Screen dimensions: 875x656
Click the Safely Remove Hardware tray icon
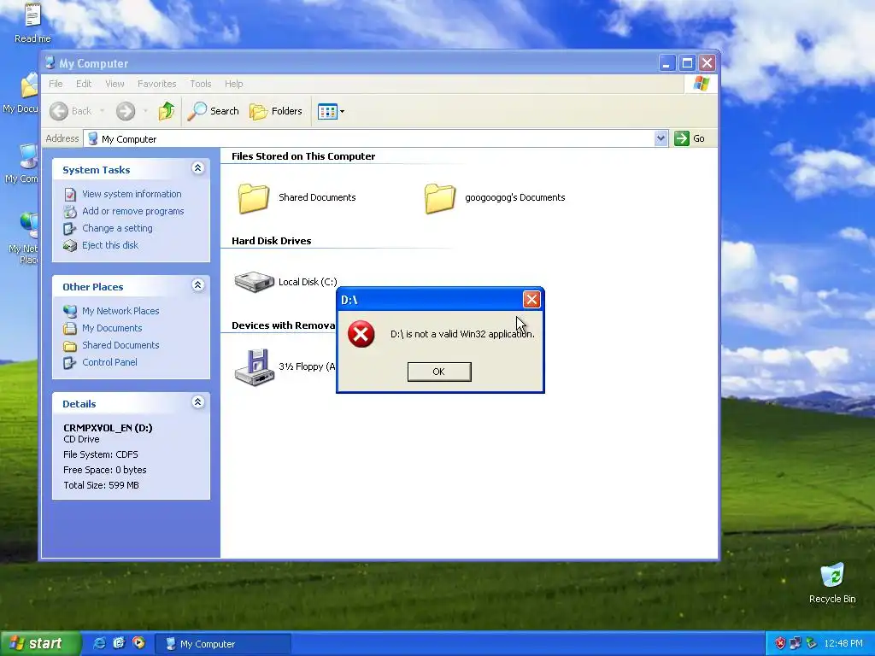pos(811,644)
